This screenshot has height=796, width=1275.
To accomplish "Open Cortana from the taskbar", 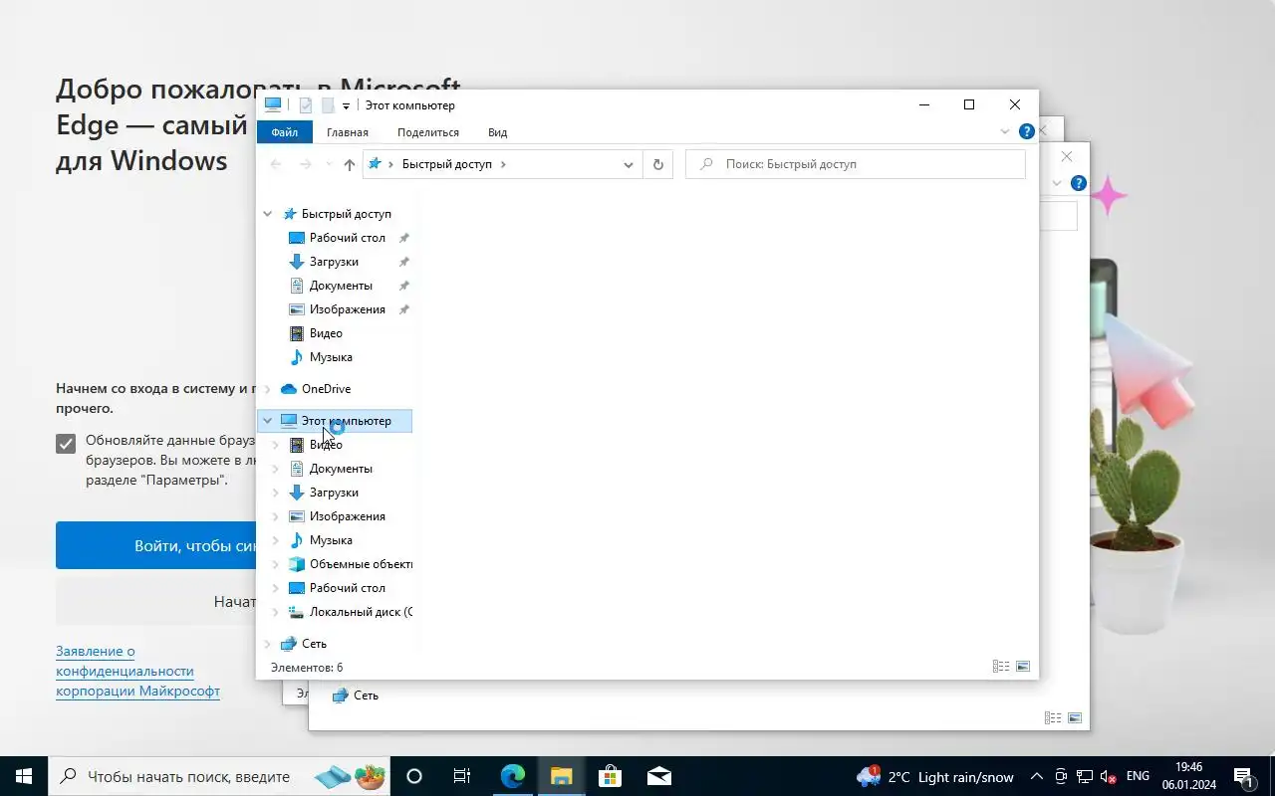I will point(414,776).
